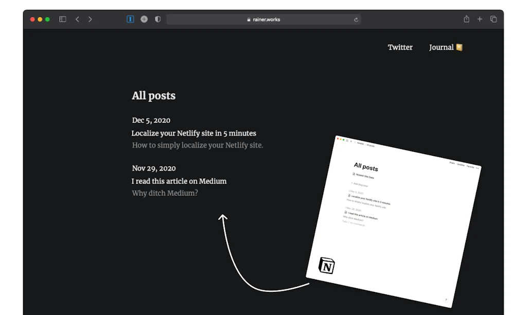Click the round extension icon in toolbar
Screen dimensions: 527x315
pyautogui.click(x=144, y=20)
